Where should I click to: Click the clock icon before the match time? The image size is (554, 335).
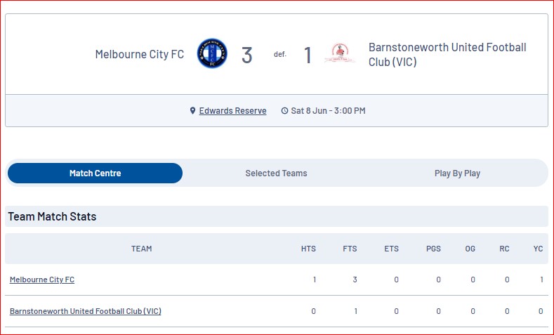284,110
